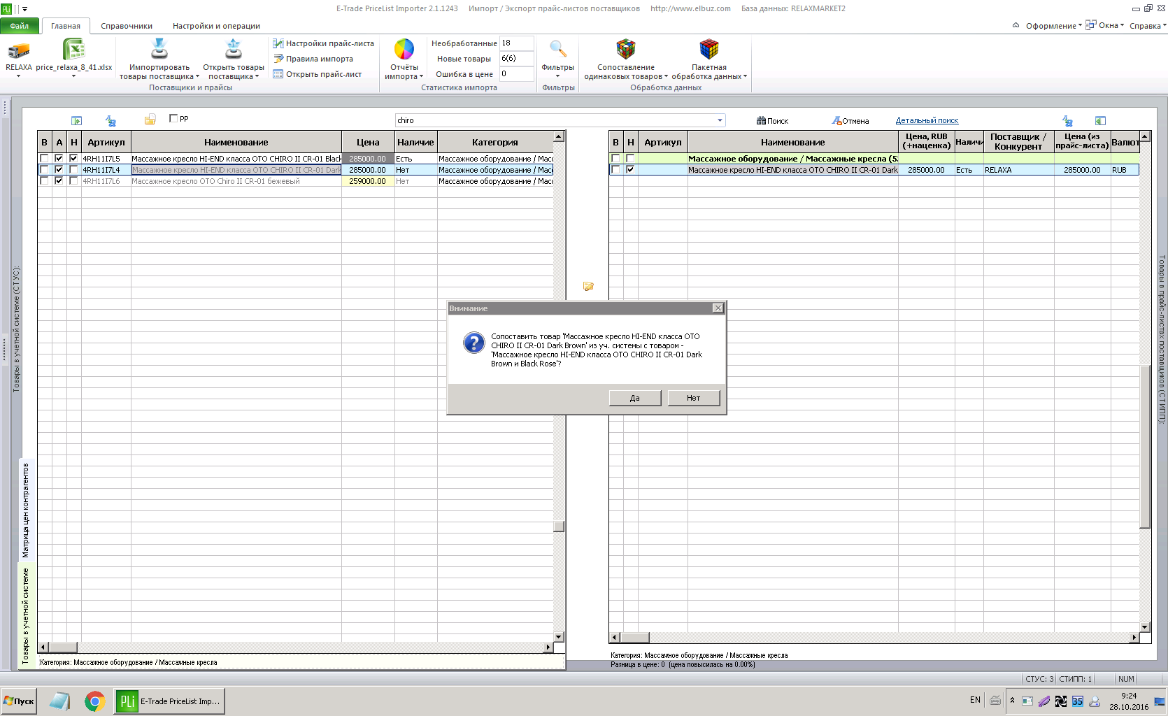Toggle H checkbox in right table RELAXA row
The width and height of the screenshot is (1168, 716).
(630, 170)
